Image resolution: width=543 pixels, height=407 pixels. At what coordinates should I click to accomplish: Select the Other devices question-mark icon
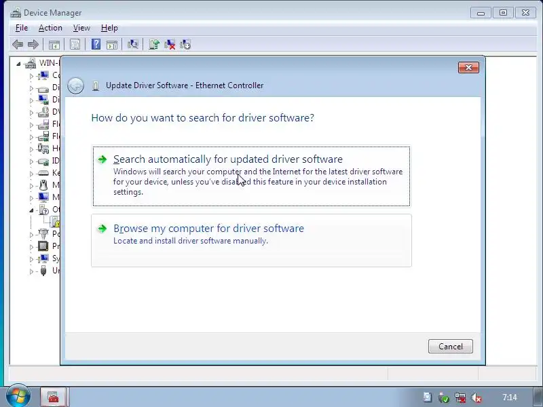43,210
